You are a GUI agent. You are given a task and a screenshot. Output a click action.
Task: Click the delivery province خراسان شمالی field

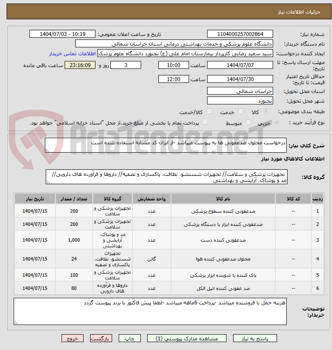click(x=240, y=91)
